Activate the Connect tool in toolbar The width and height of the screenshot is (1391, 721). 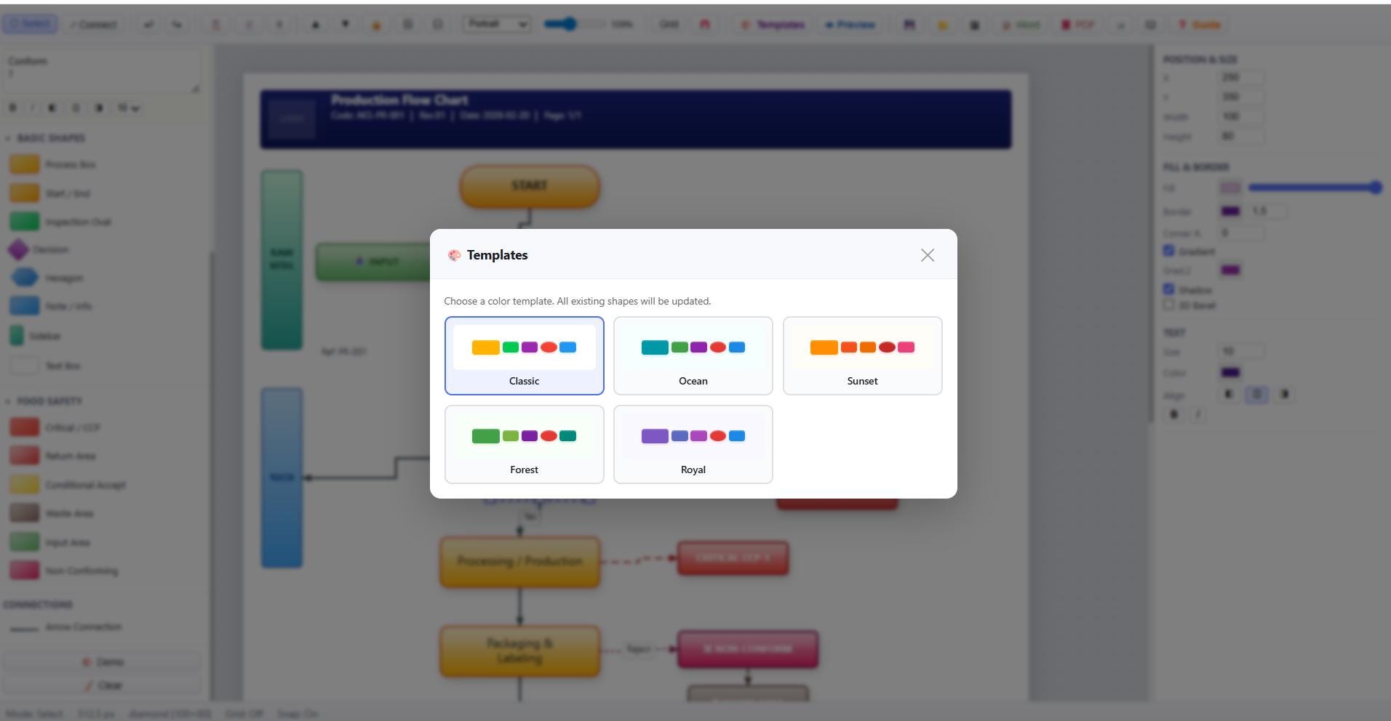(x=94, y=24)
